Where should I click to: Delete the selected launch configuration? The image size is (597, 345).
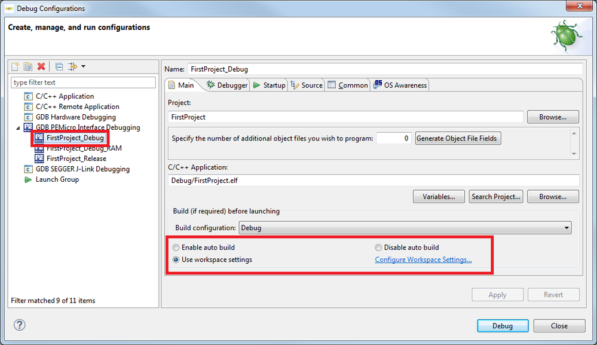[x=41, y=66]
